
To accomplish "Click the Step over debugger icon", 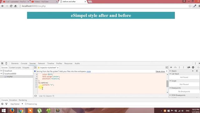I will pyautogui.click(x=175, y=67).
